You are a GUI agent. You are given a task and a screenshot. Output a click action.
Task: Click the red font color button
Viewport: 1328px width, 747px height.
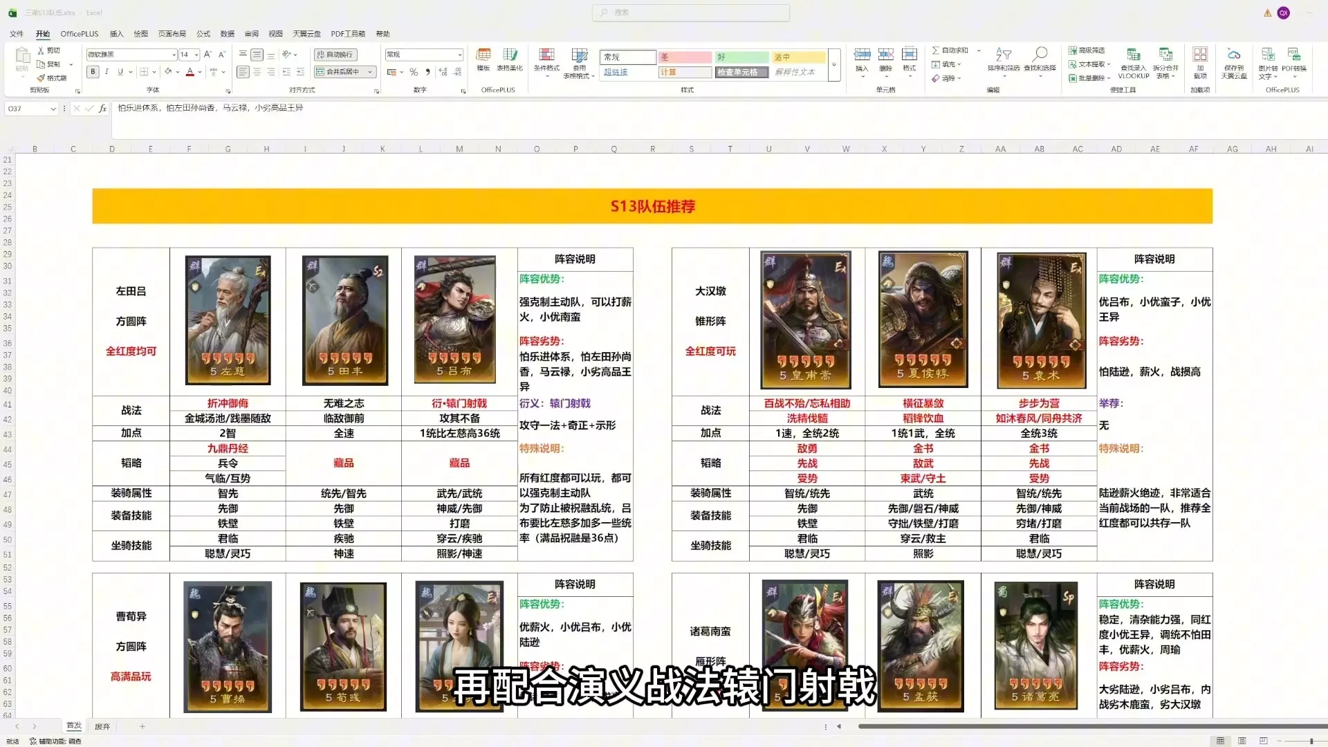(190, 72)
